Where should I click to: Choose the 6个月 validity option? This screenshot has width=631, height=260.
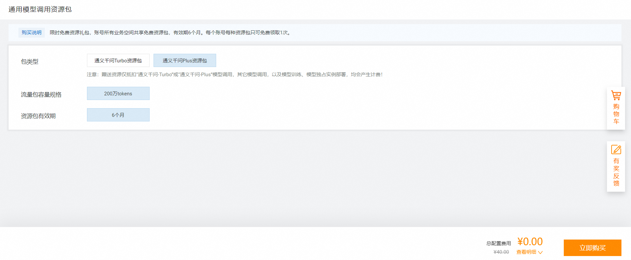point(118,115)
